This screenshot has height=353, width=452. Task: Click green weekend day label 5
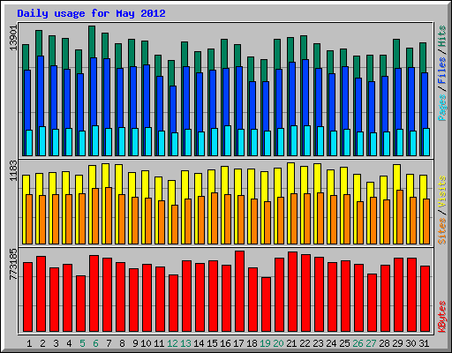[82, 343]
